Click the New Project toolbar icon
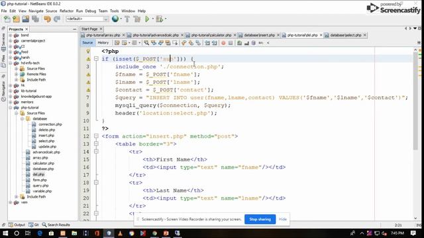This screenshot has height=238, width=424. click(x=16, y=19)
